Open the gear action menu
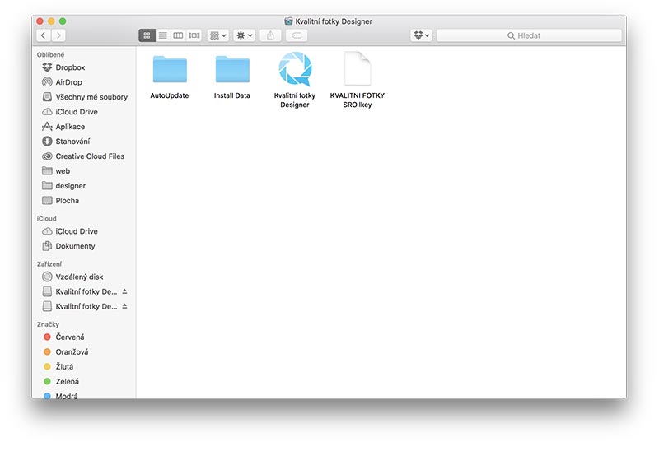The width and height of the screenshot is (659, 451). [244, 35]
